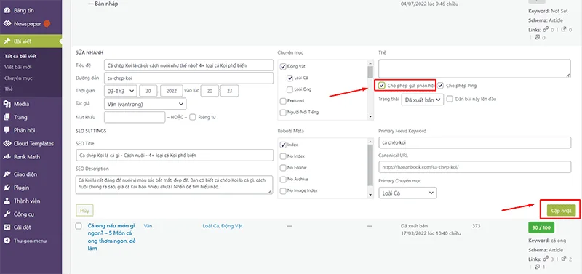This screenshot has width=582, height=274.
Task: Toggle the Cho phép Ping checkbox
Action: (x=441, y=86)
